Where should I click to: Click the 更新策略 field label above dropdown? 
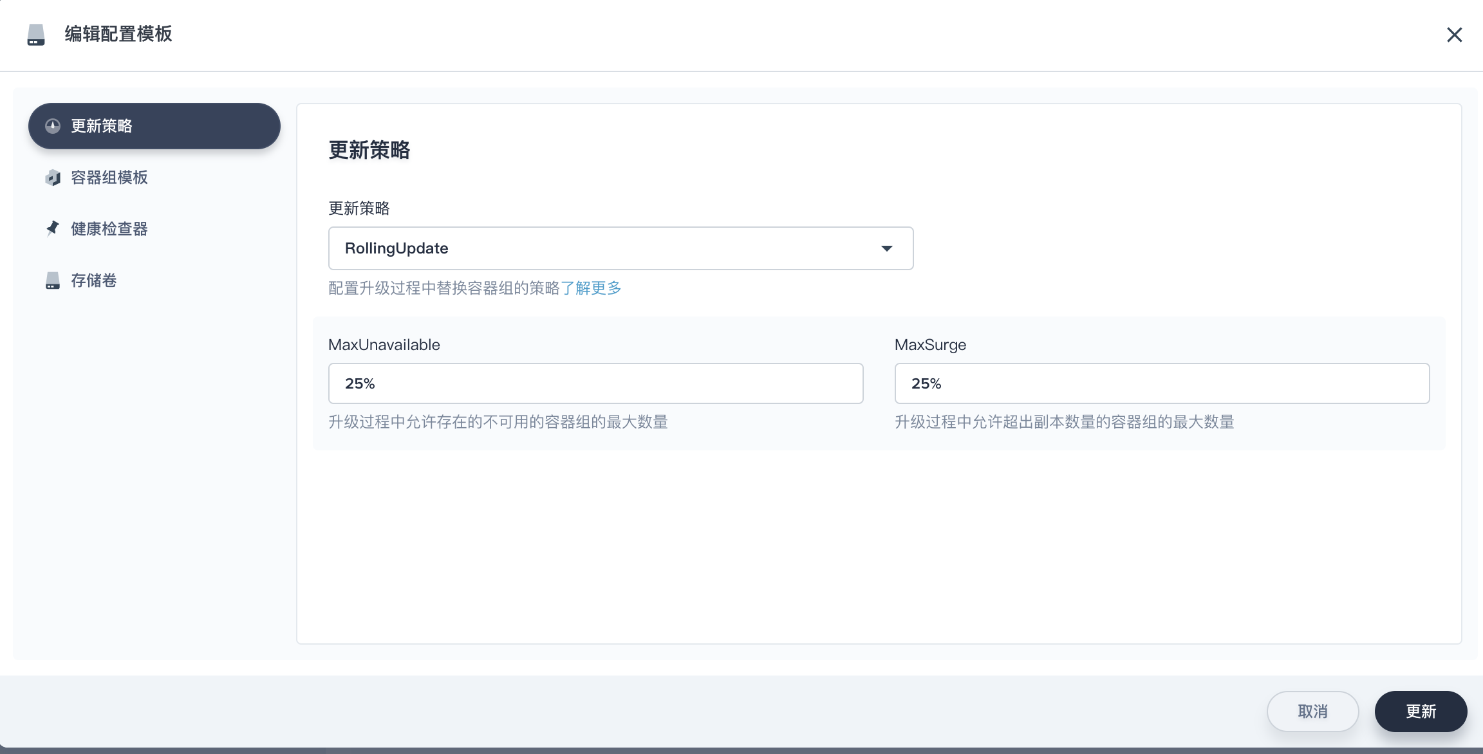coord(359,208)
